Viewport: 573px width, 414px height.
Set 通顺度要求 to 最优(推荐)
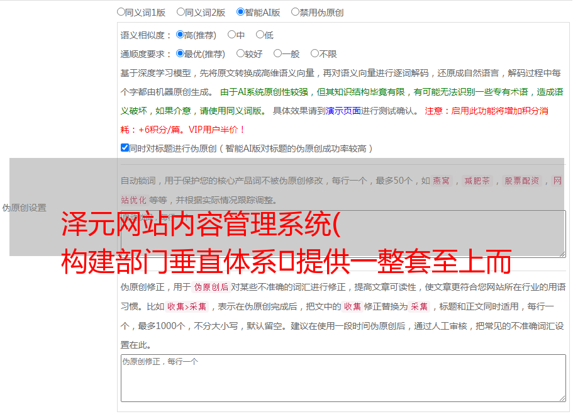pyautogui.click(x=180, y=53)
